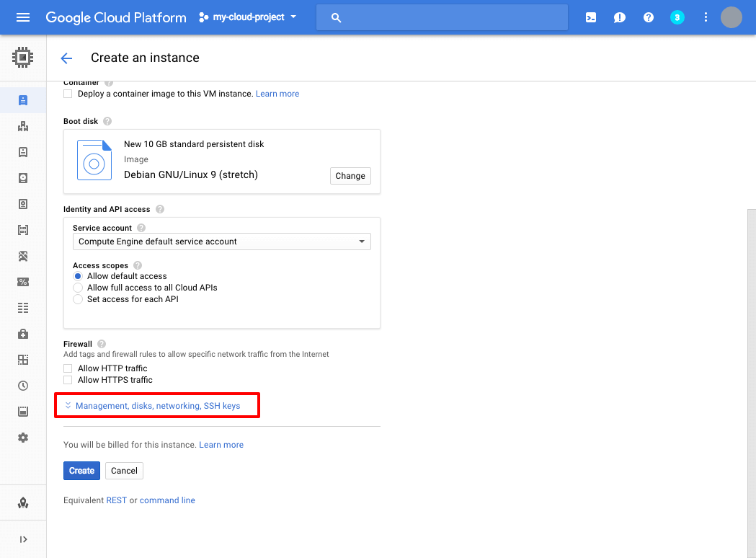Open the three-dot utilities menu
Viewport: 756px width, 558px height.
706,17
